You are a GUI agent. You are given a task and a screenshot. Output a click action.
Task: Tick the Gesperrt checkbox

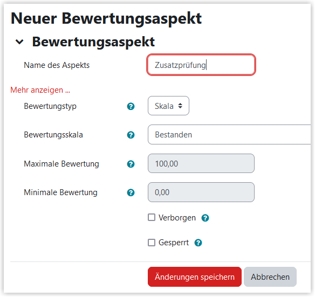[152, 243]
